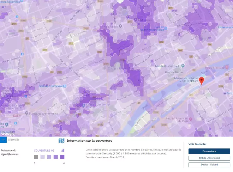233x172 pixels.
Task: Click the map icon beside Information sur la couverture
Action: click(x=61, y=141)
